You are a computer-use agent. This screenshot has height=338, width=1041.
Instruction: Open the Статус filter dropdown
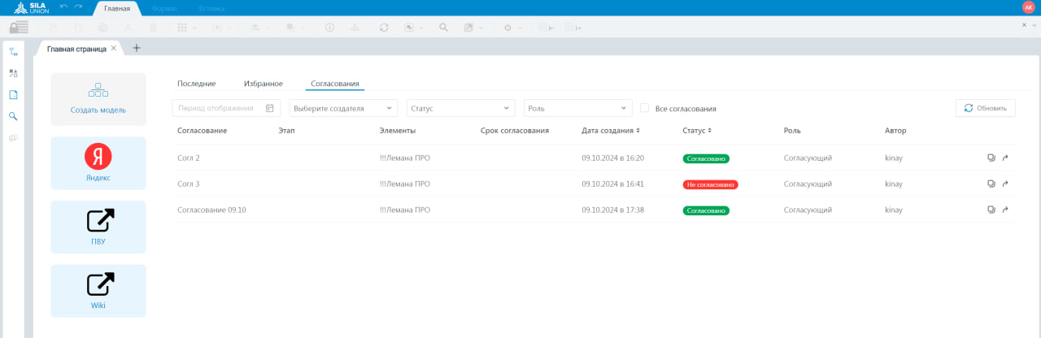click(460, 108)
